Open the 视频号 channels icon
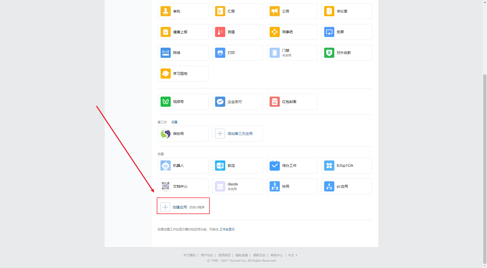Screen dimensions: 487x268 pos(166,102)
